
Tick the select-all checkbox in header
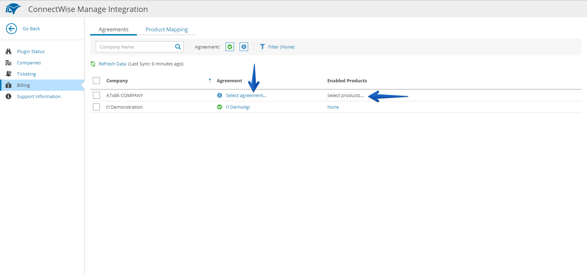coord(96,81)
